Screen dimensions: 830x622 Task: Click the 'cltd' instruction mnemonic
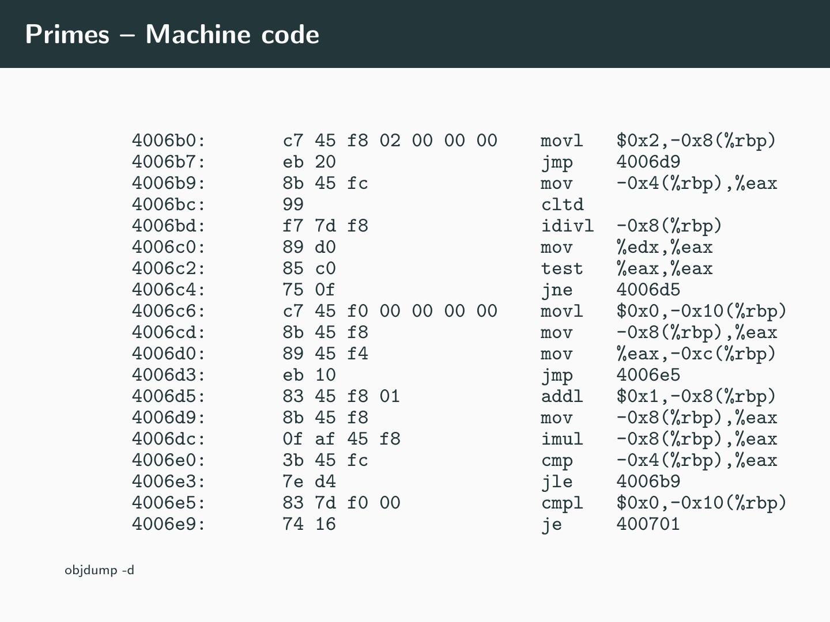(562, 204)
